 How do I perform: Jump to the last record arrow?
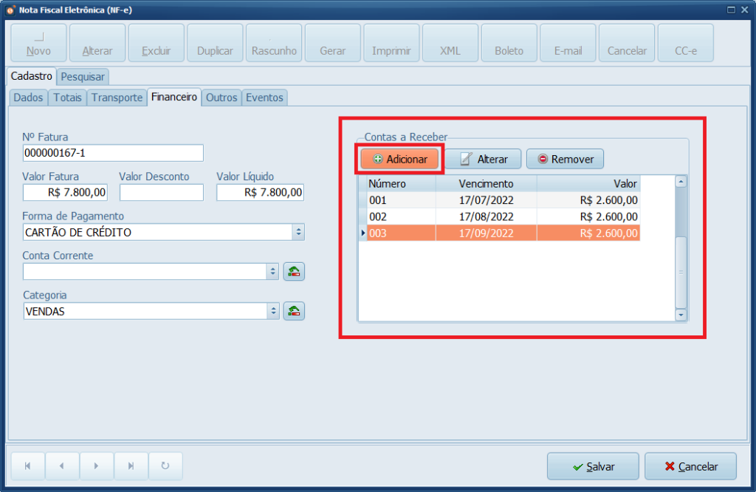131,466
